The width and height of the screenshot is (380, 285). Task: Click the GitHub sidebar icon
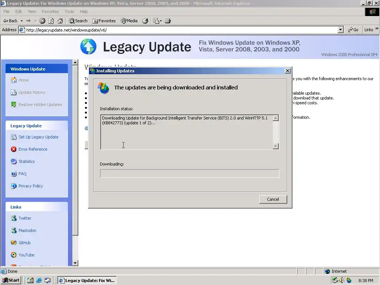click(14, 243)
